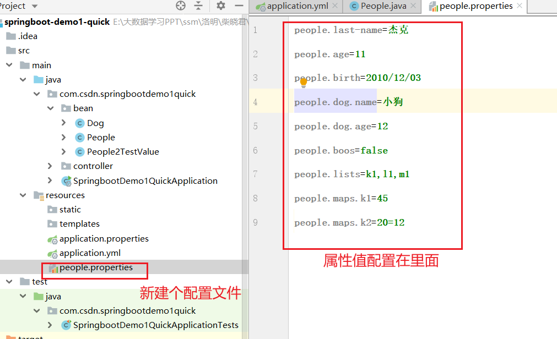Expand the People class node
Viewport: 557px width, 339px height.
point(64,137)
